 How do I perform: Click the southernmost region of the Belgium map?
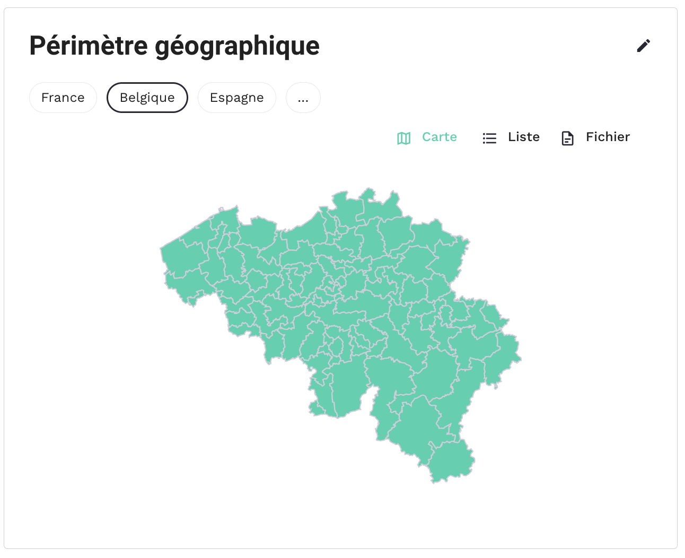[x=451, y=461]
